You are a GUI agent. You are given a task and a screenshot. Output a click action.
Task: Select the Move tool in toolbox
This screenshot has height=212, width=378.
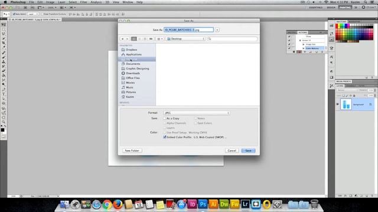pyautogui.click(x=4, y=25)
